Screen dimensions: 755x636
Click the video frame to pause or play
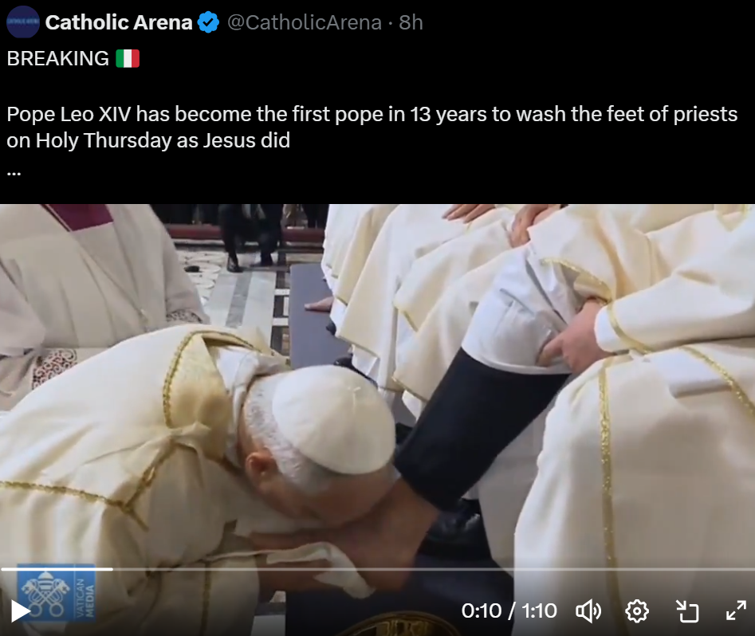[378, 385]
